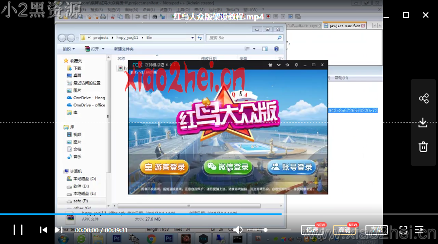The width and height of the screenshot is (438, 244).
Task: Expand the arrow next to 打开
Action: (103, 49)
